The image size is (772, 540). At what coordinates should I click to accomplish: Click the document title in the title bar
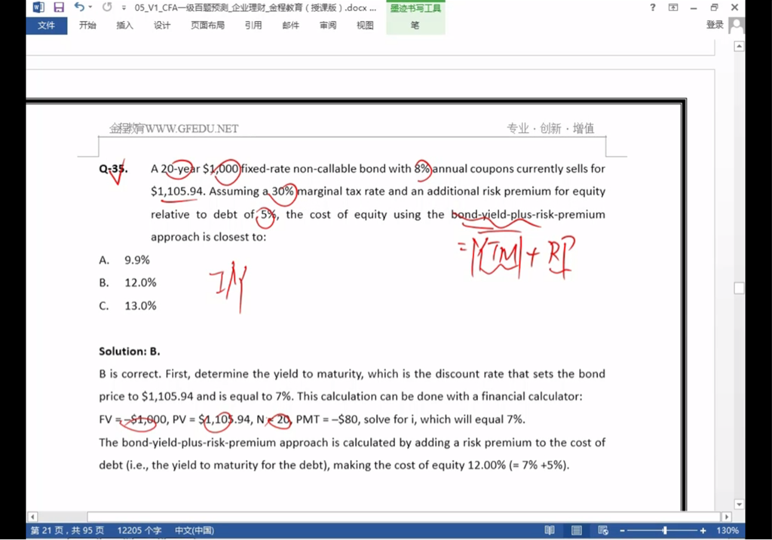[255, 8]
